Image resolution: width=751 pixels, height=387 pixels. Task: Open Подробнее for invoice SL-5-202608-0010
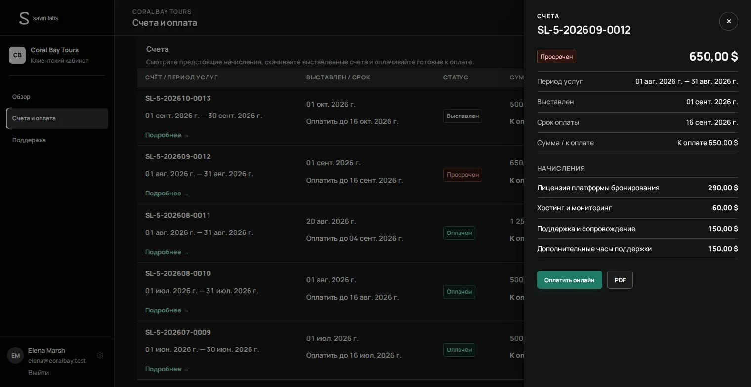[167, 310]
